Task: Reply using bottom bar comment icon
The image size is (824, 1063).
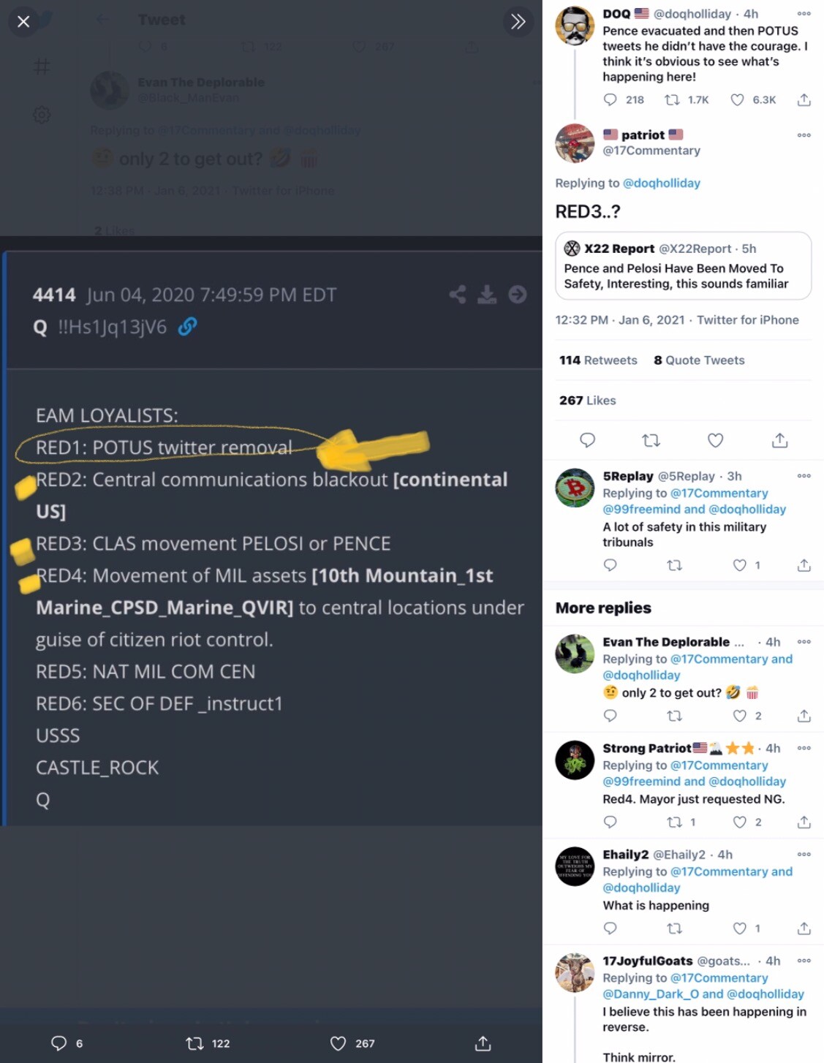Action: coord(58,1043)
